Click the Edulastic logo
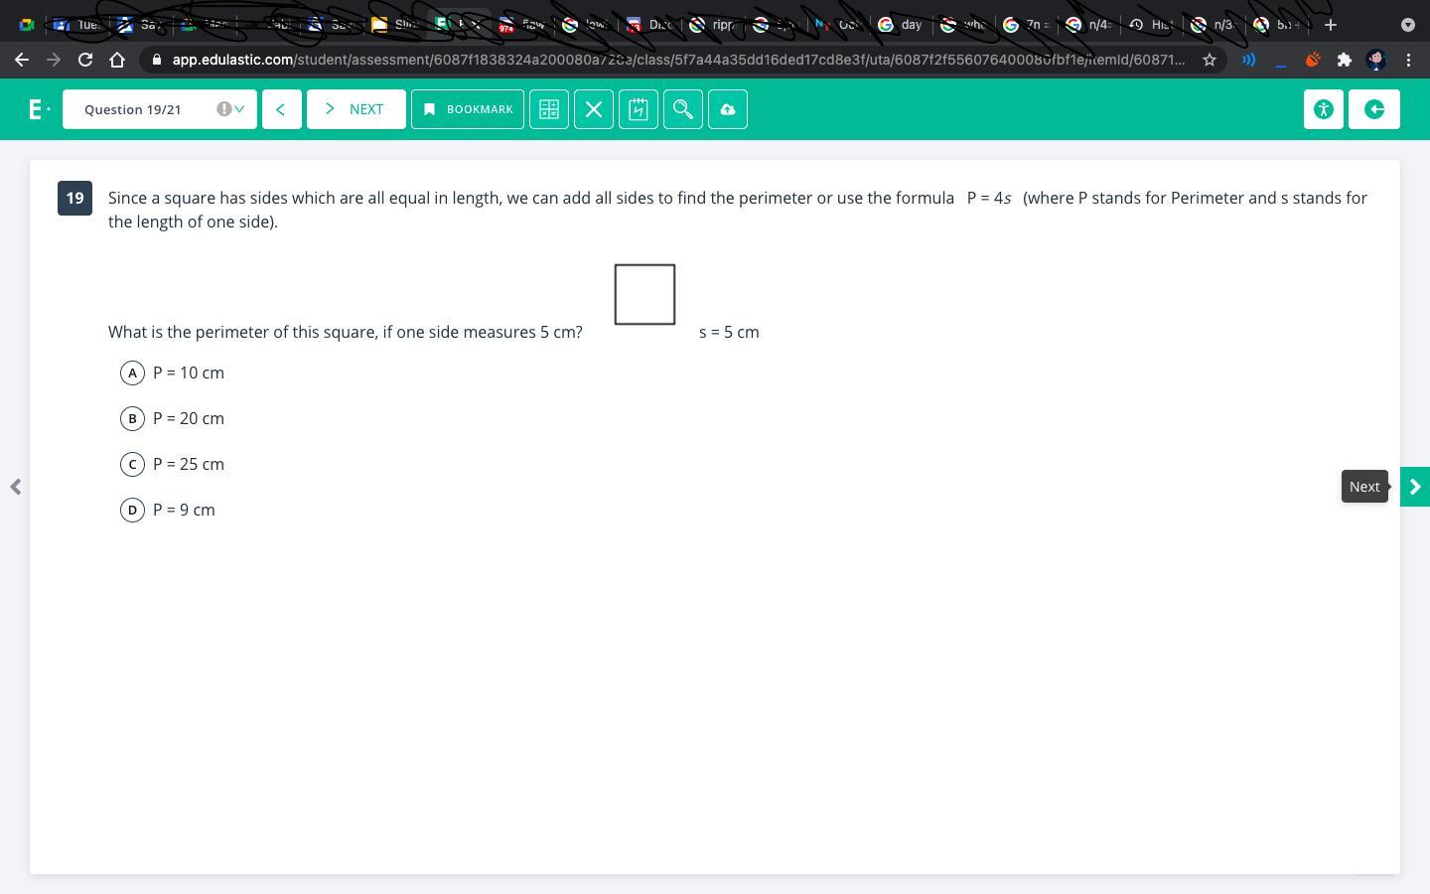This screenshot has width=1430, height=894. tap(38, 109)
